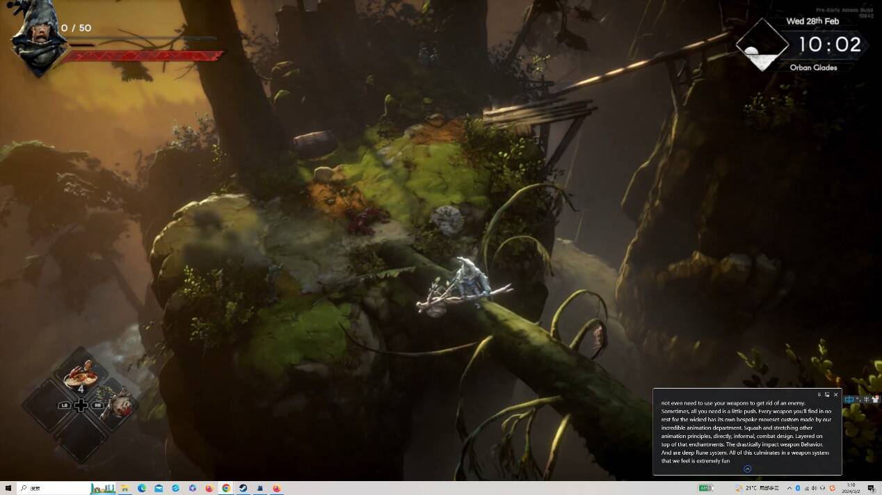This screenshot has width=882, height=495.
Task: Open the Mail app from the taskbar
Action: point(159,488)
